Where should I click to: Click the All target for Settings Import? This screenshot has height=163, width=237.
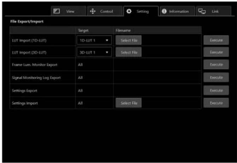tap(80, 103)
